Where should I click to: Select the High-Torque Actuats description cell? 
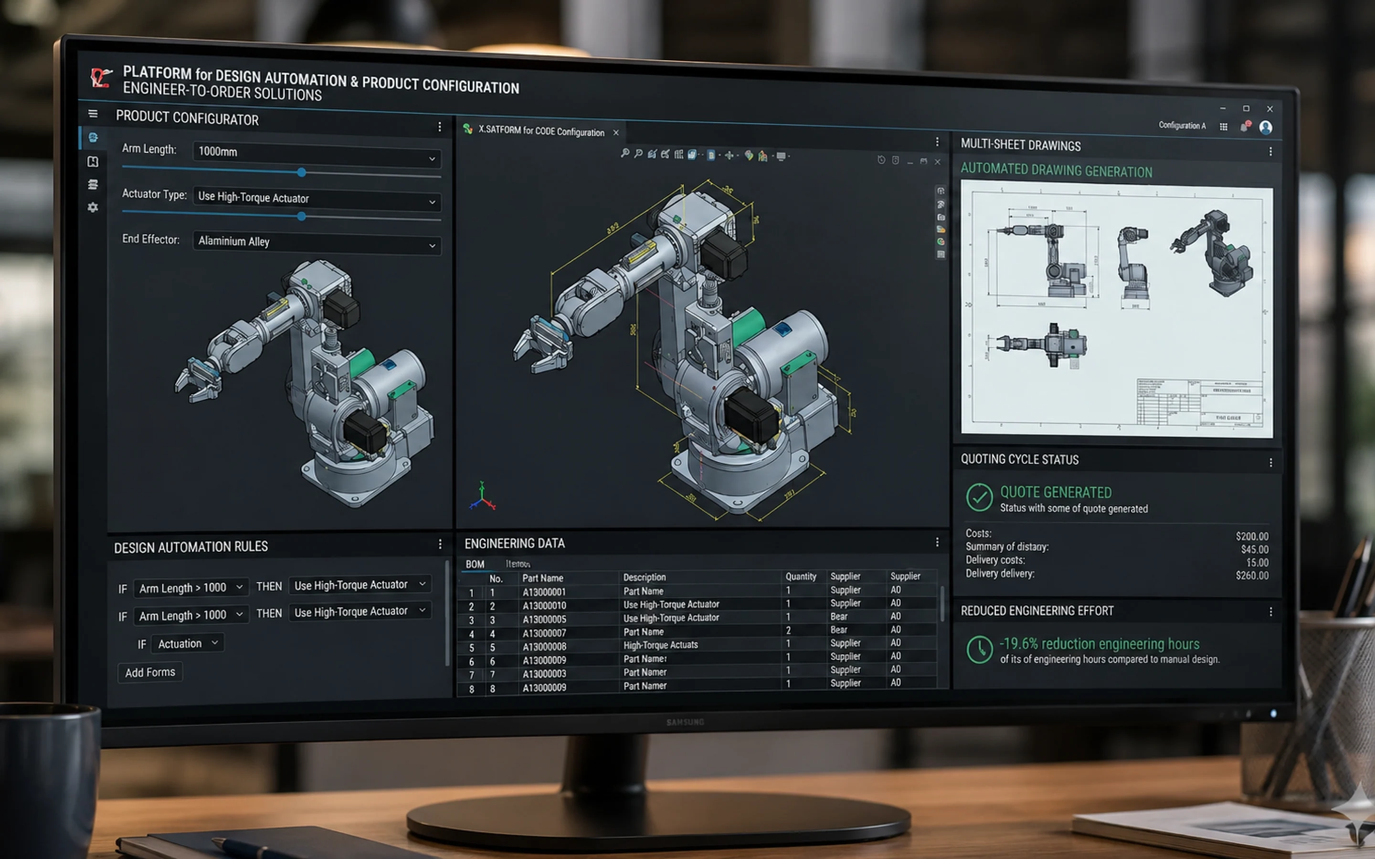(x=660, y=645)
